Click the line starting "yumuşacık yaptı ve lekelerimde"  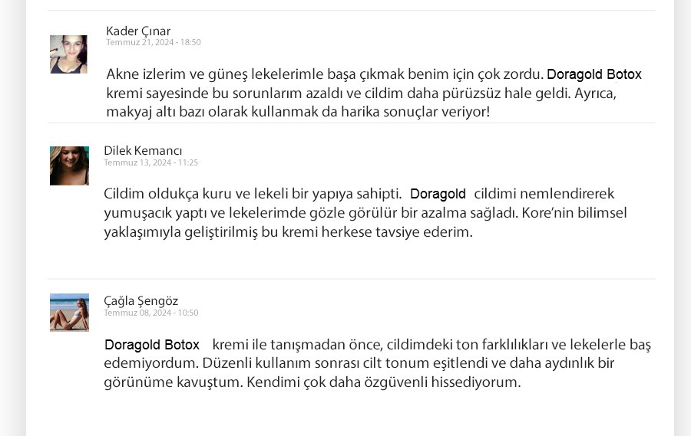365,212
